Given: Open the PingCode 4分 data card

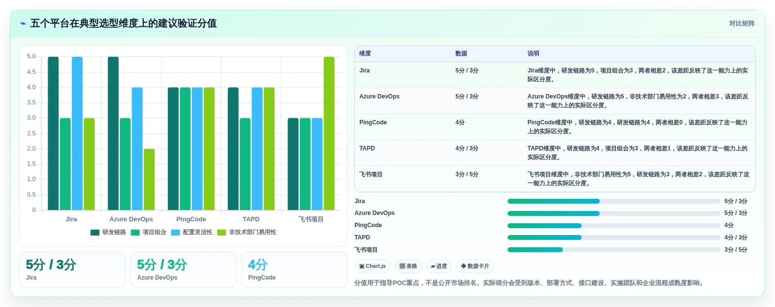Looking at the screenshot, I should (x=294, y=270).
